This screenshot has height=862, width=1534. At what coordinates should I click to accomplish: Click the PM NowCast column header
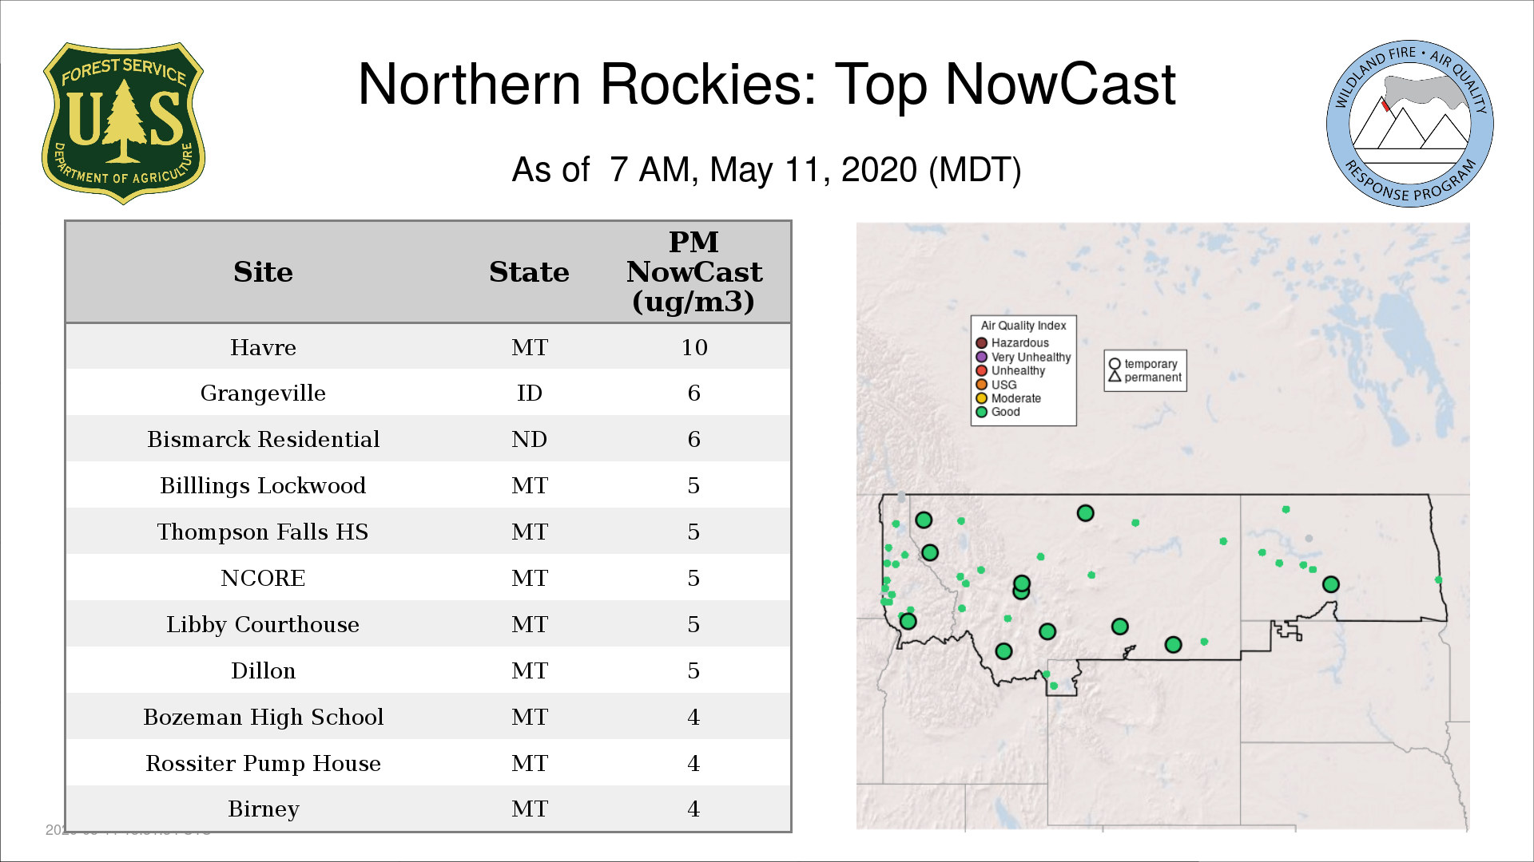(693, 272)
